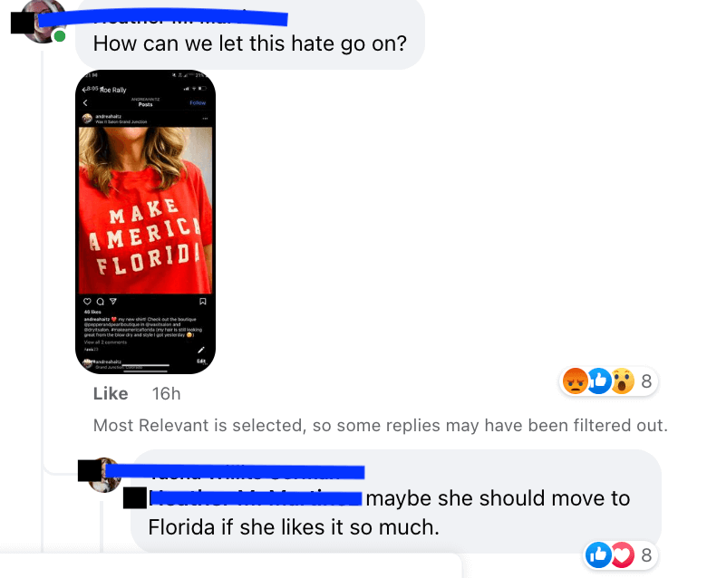Click the wow reaction emoji on first comment
The height and width of the screenshot is (578, 707).
coord(623,381)
